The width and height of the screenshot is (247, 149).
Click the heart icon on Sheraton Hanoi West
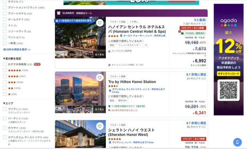99,126
